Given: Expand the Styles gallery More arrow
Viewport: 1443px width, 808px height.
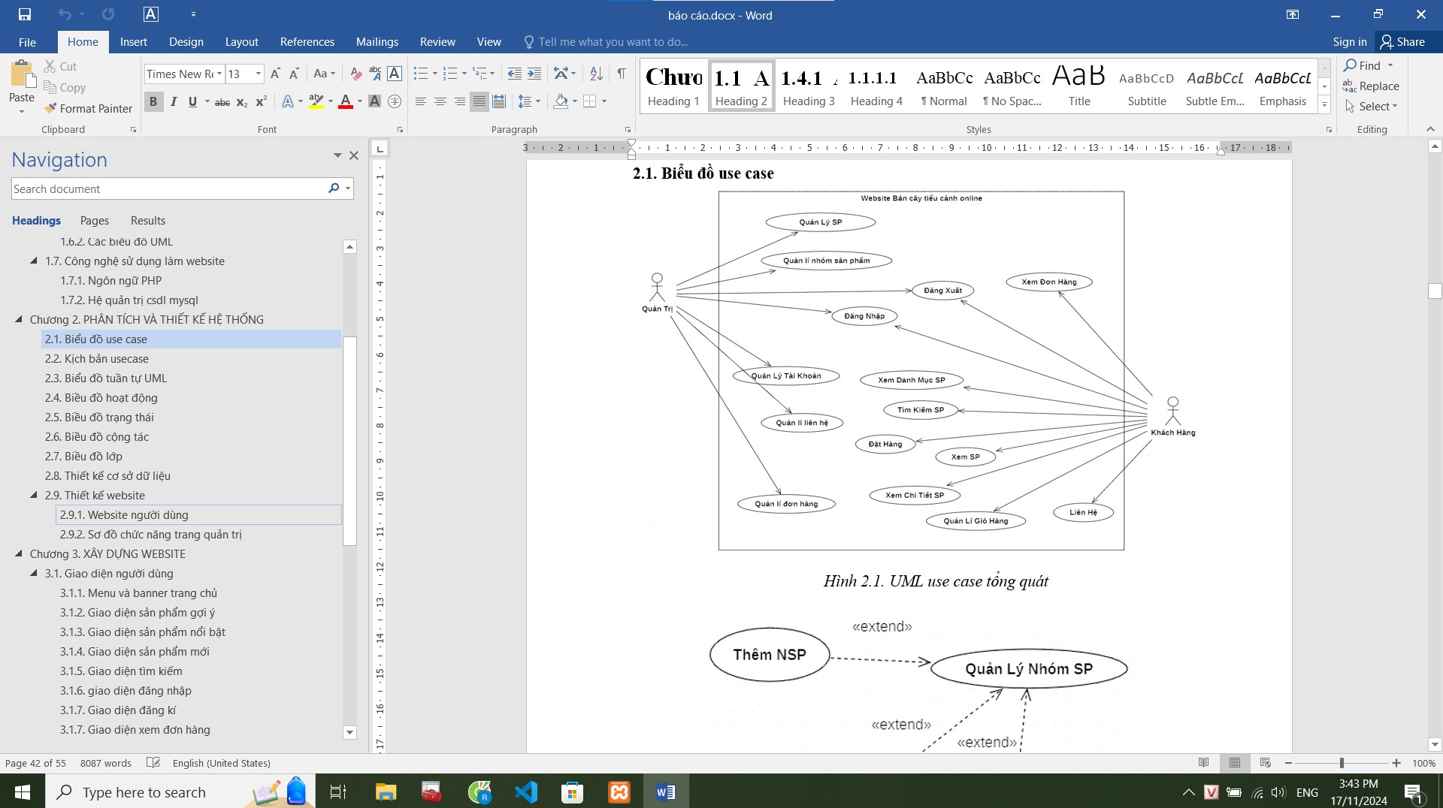Looking at the screenshot, I should point(1324,104).
